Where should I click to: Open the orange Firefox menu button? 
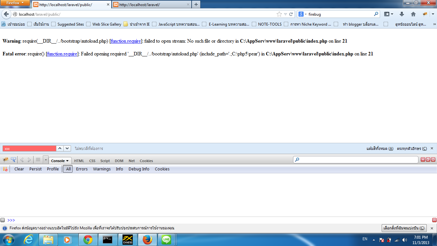click(15, 3)
